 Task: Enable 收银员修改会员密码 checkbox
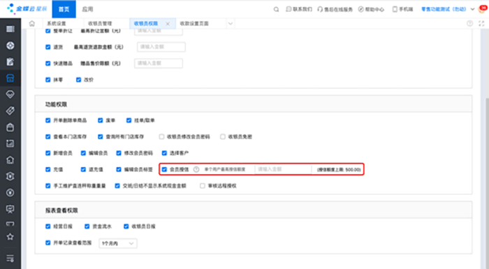coord(161,137)
